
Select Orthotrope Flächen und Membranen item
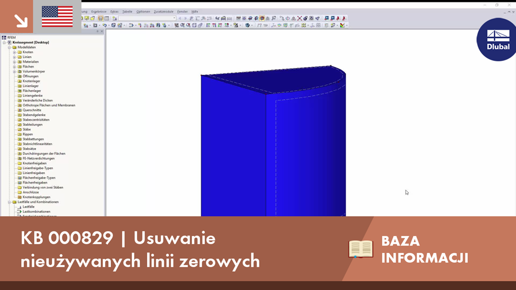[x=49, y=105]
